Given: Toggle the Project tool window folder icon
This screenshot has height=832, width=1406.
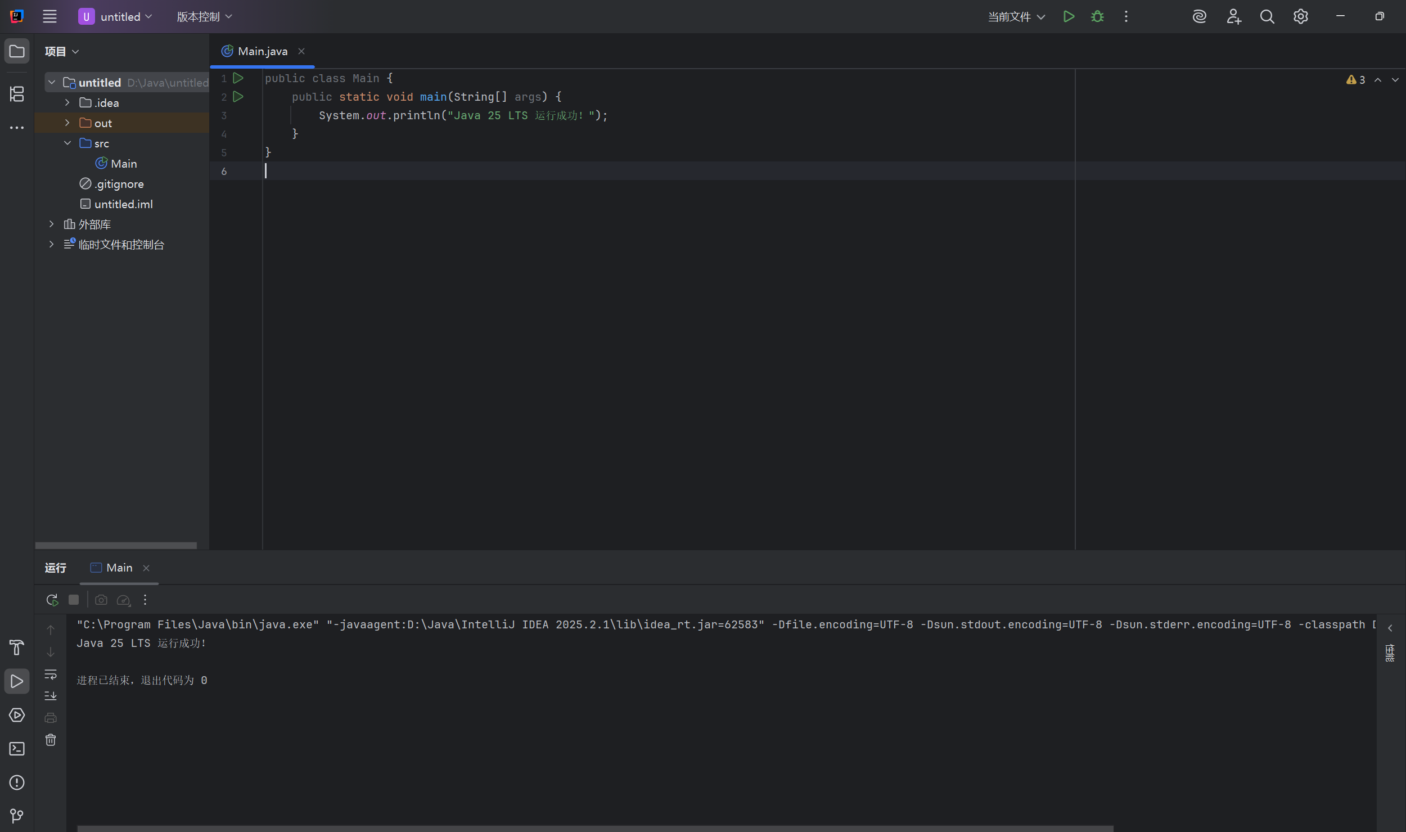Looking at the screenshot, I should coord(17,51).
